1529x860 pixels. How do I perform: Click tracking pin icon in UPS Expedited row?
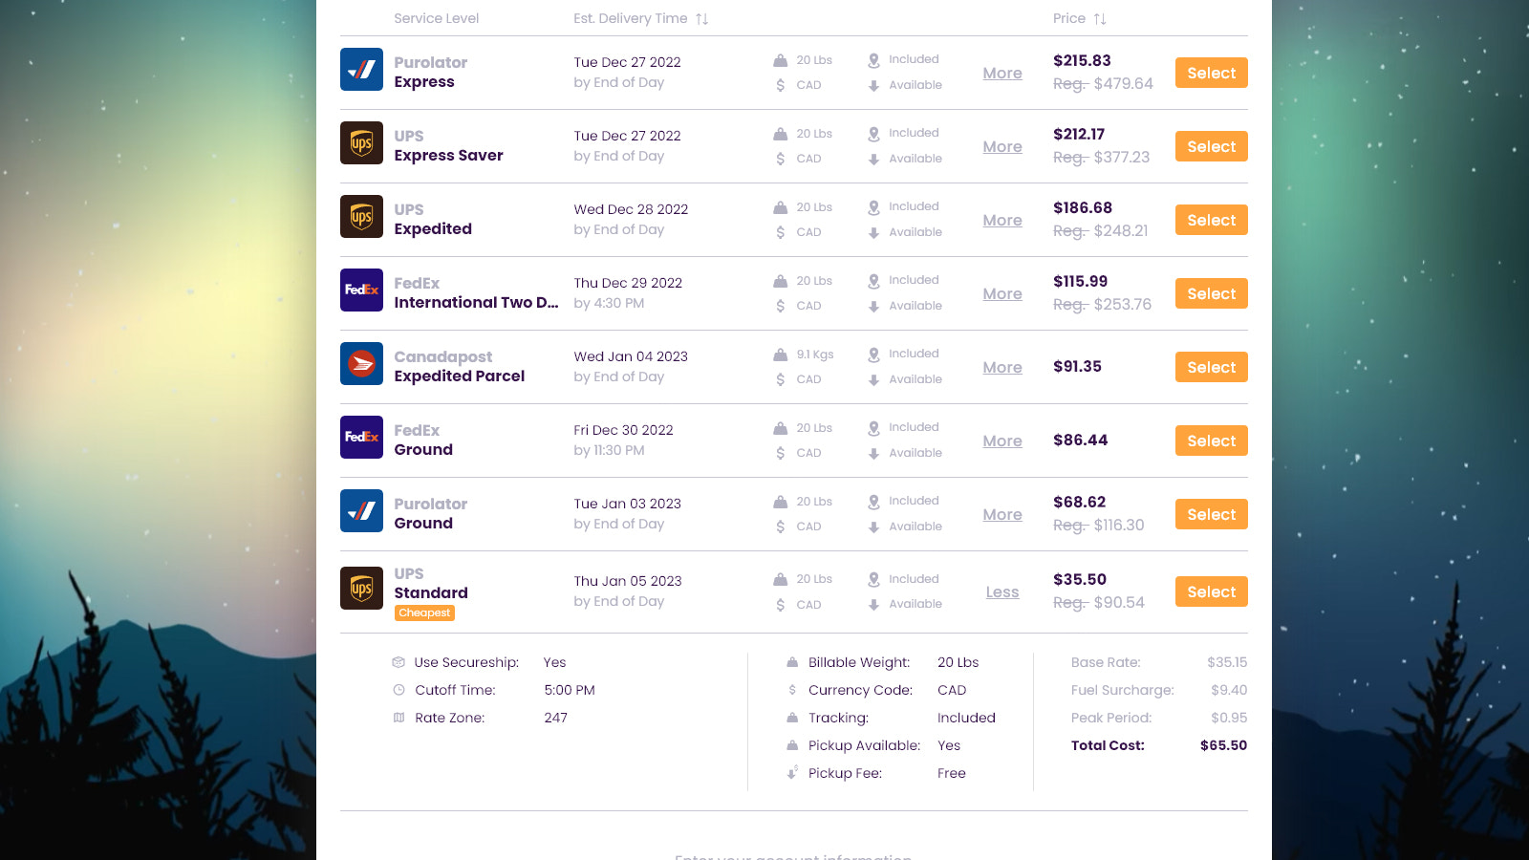click(x=873, y=207)
